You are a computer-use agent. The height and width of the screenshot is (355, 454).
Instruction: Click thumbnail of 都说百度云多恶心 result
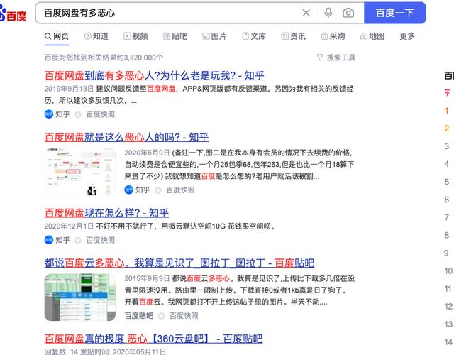point(80,297)
